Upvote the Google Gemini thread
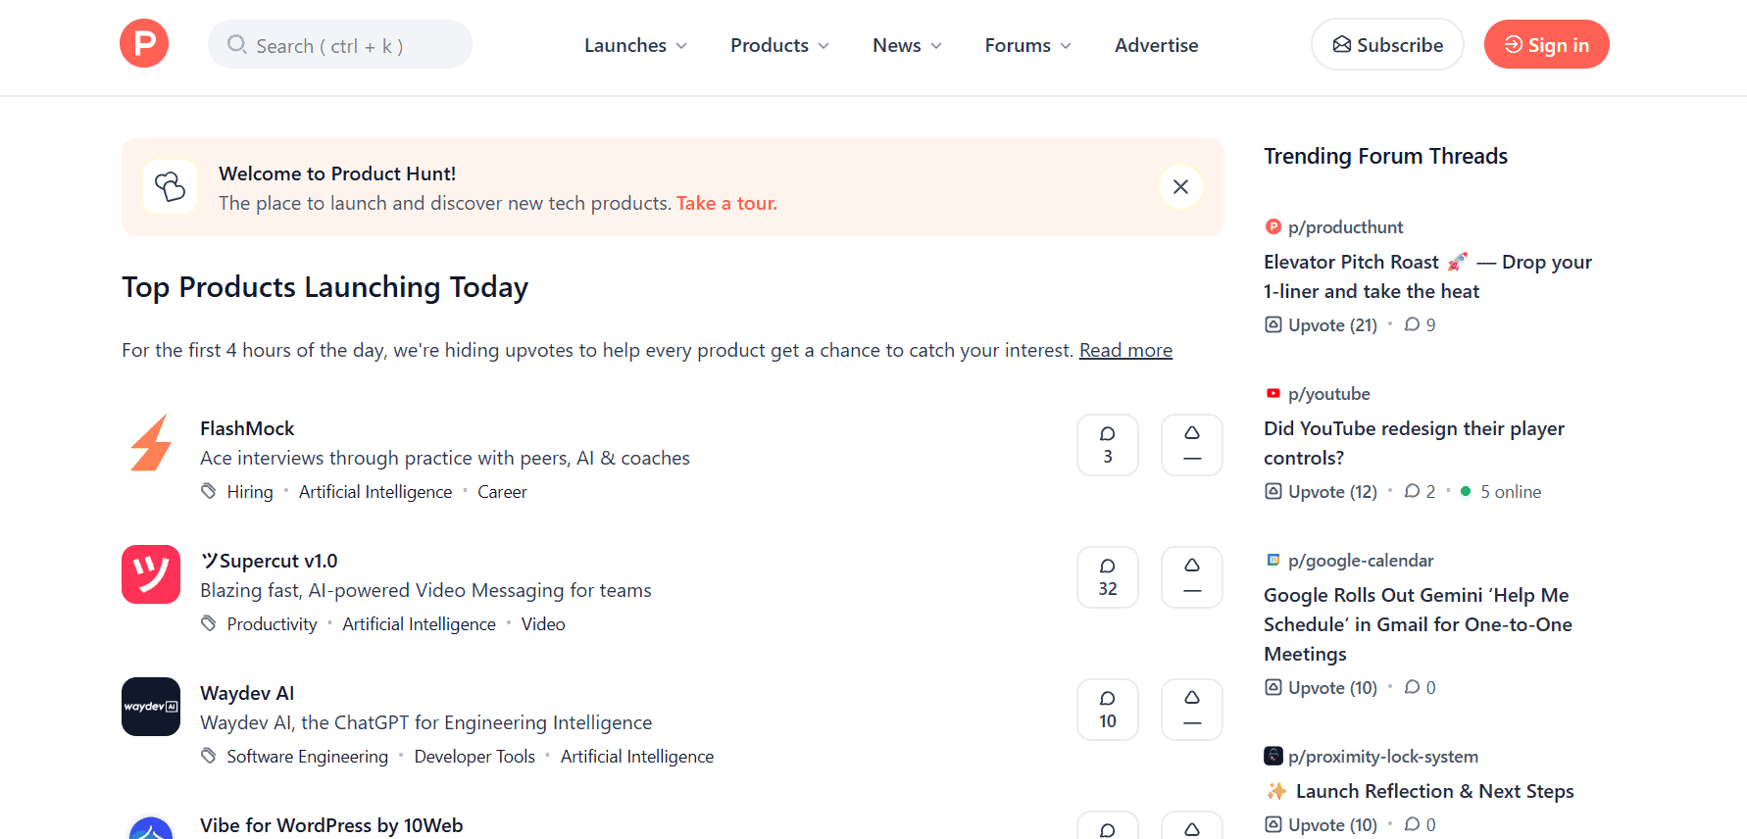 [x=1322, y=688]
